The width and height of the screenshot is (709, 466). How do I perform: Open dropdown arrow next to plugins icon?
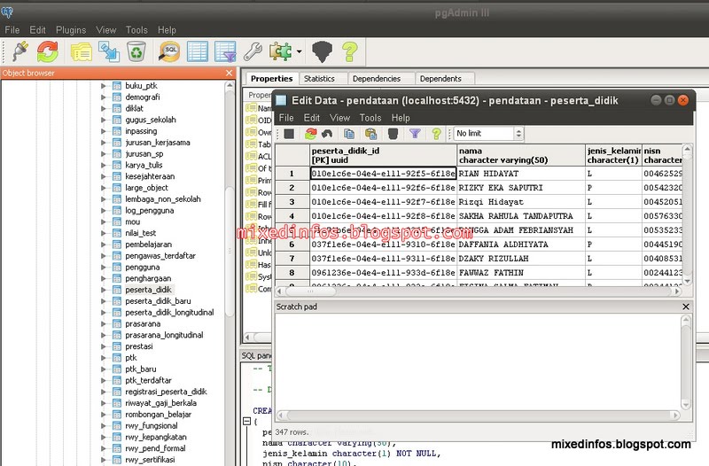pyautogui.click(x=300, y=51)
